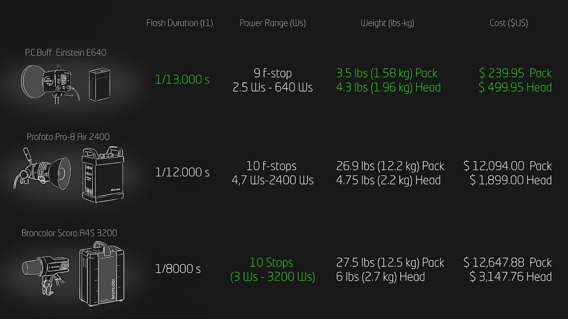The width and height of the screenshot is (568, 319).
Task: Click the green 10 Stops power range text
Action: (x=271, y=262)
